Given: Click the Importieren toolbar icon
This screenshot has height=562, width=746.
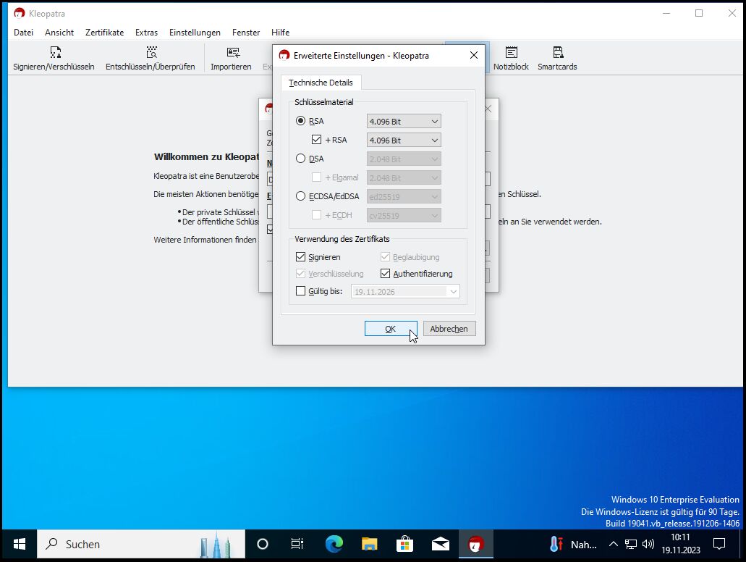Looking at the screenshot, I should point(231,58).
